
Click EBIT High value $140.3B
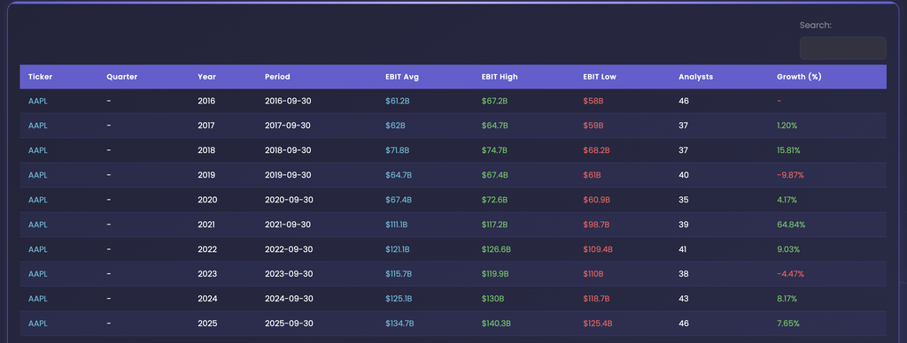(x=496, y=324)
